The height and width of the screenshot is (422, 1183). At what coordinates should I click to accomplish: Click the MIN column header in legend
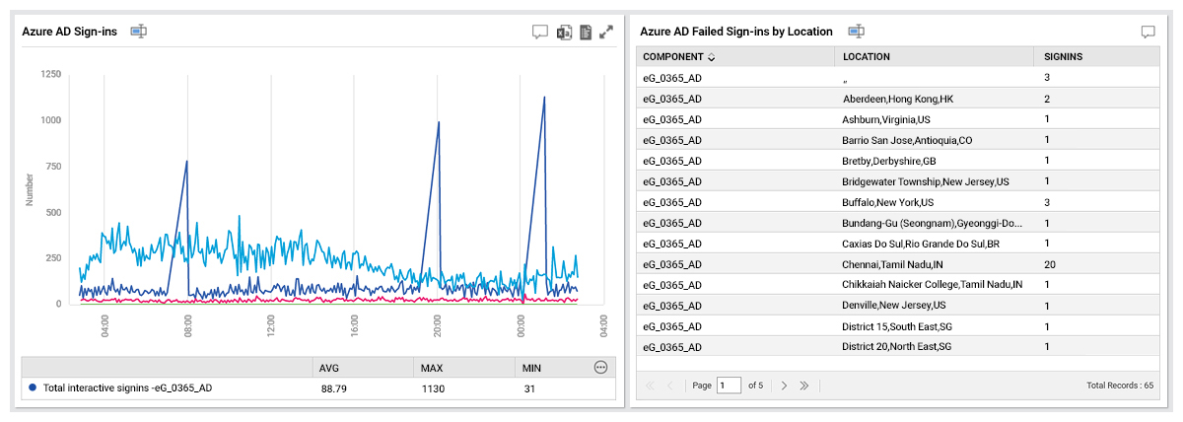click(x=532, y=368)
